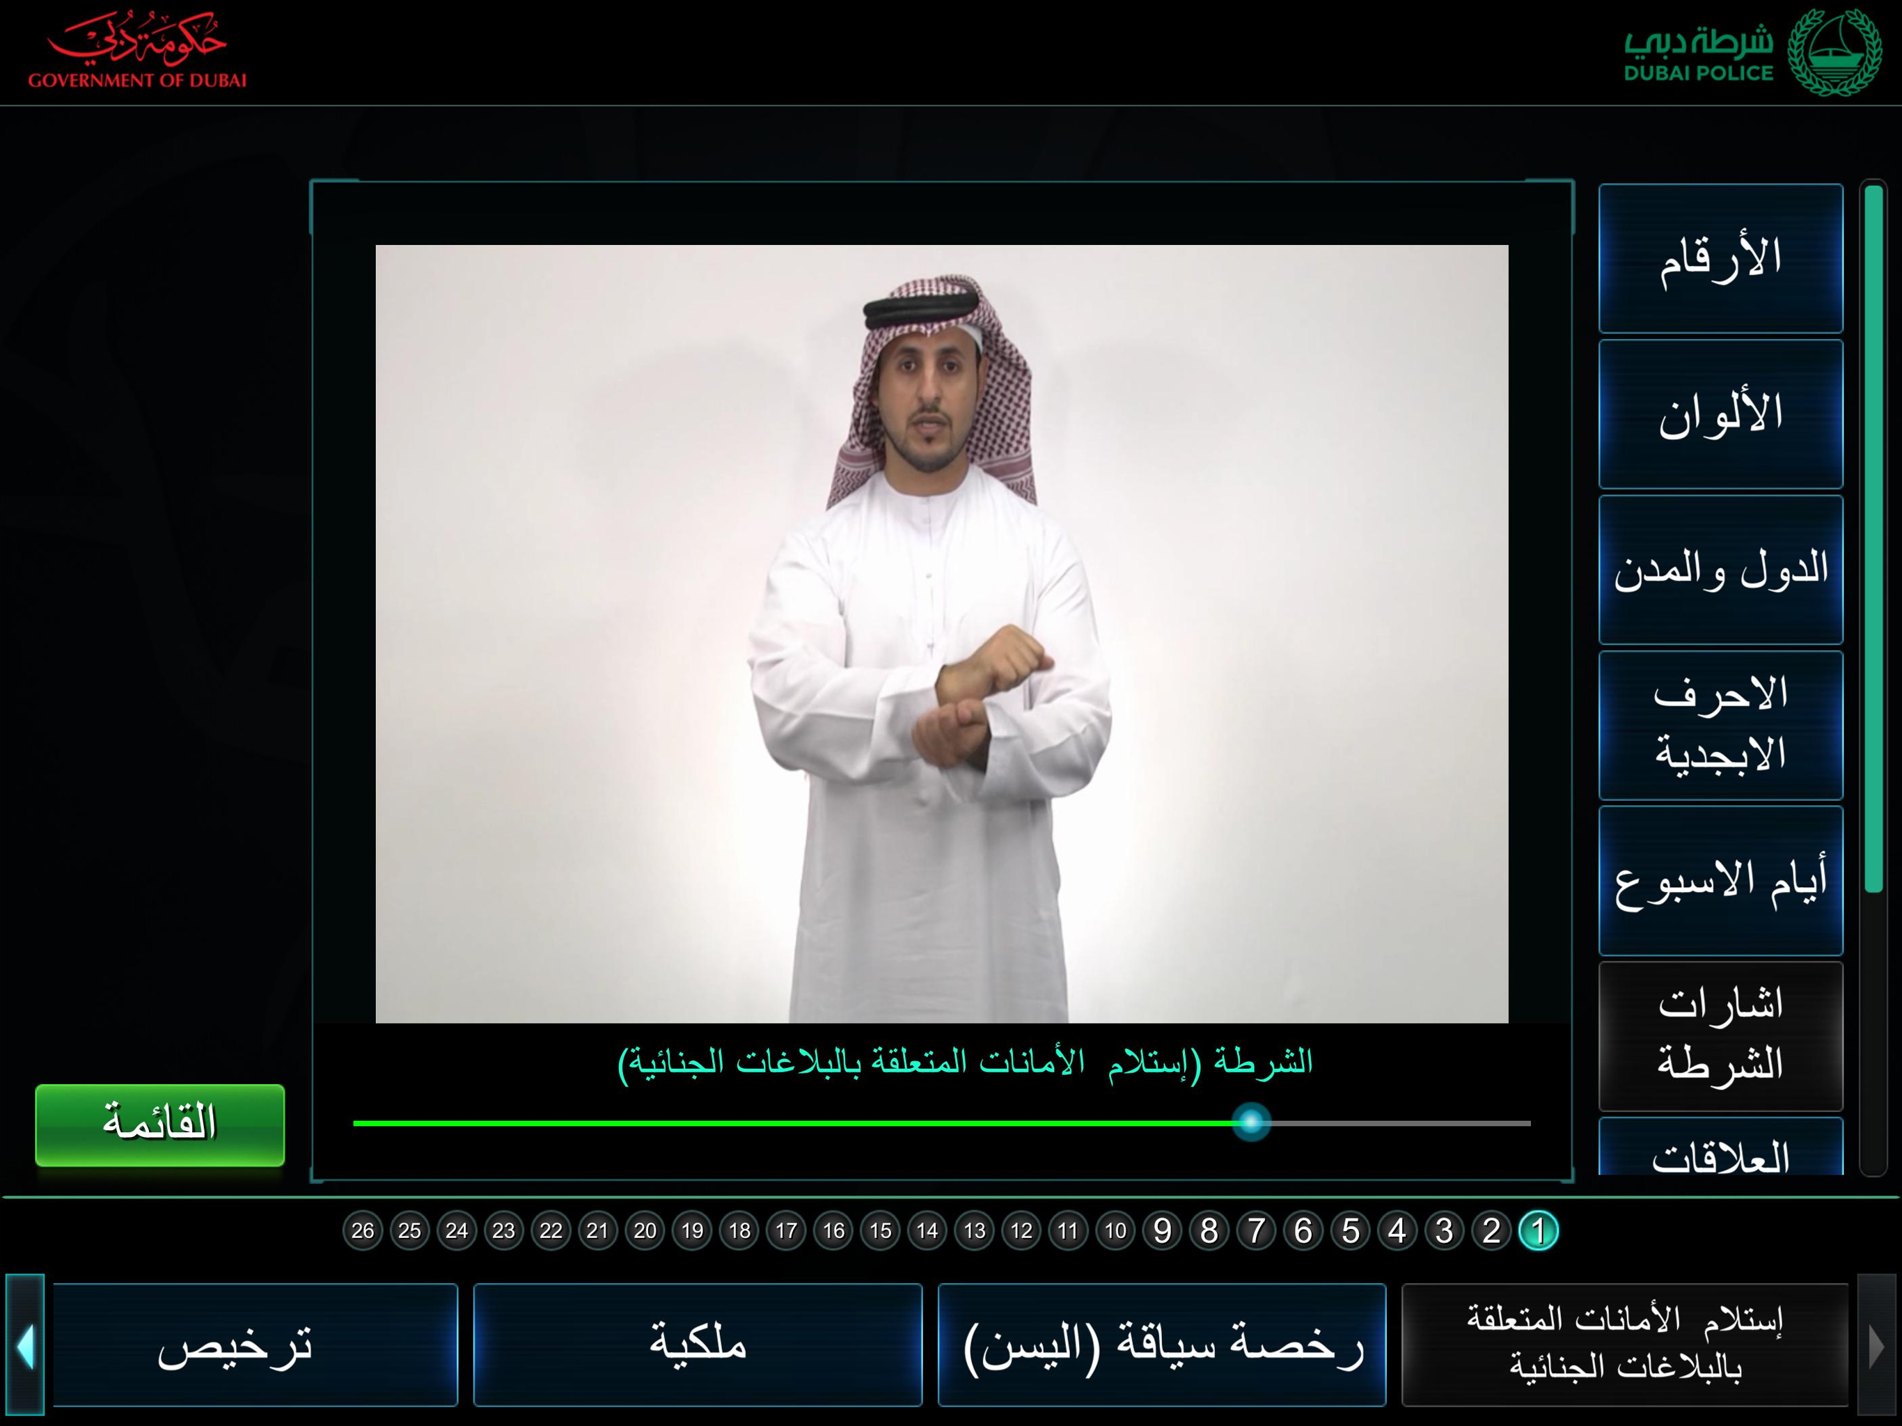Screen dimensions: 1902x1426
Task: Jump to page 23 circle
Action: [x=504, y=1231]
